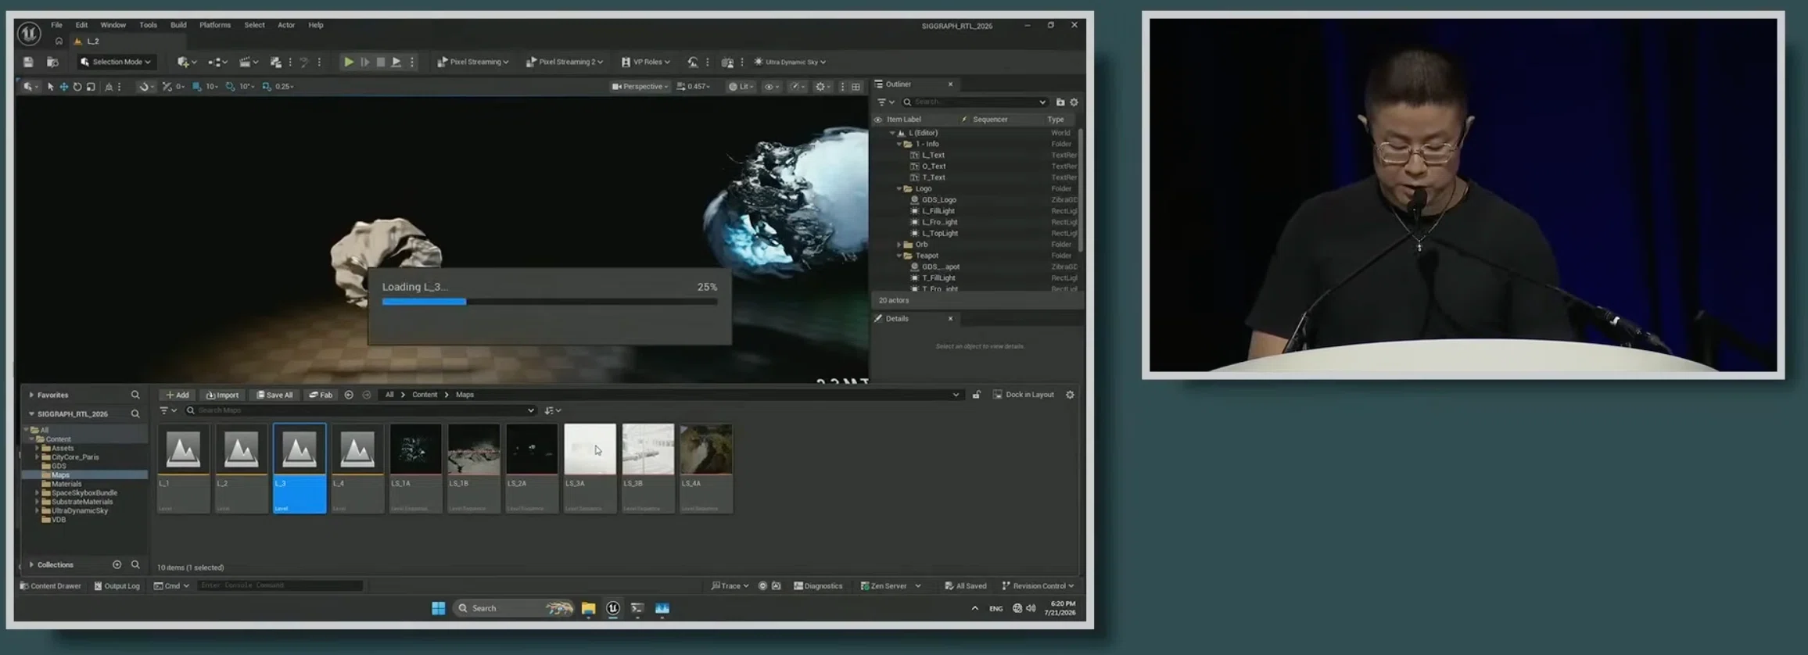Screen dimensions: 1808x655
Task: Open the quick Add content cube icon
Action: [x=186, y=62]
